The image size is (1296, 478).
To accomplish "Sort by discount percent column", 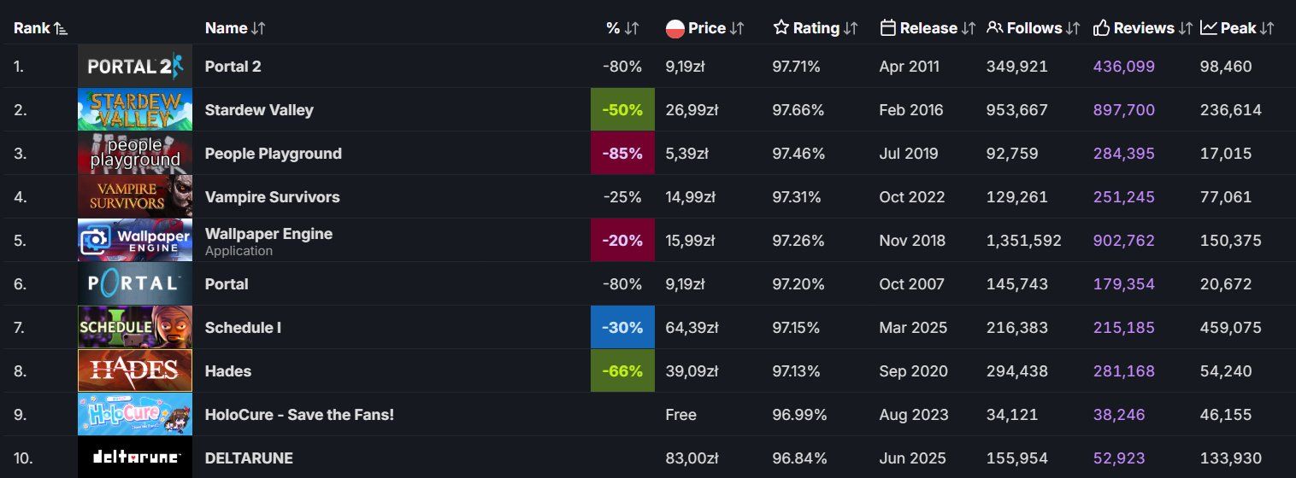I will point(621,28).
